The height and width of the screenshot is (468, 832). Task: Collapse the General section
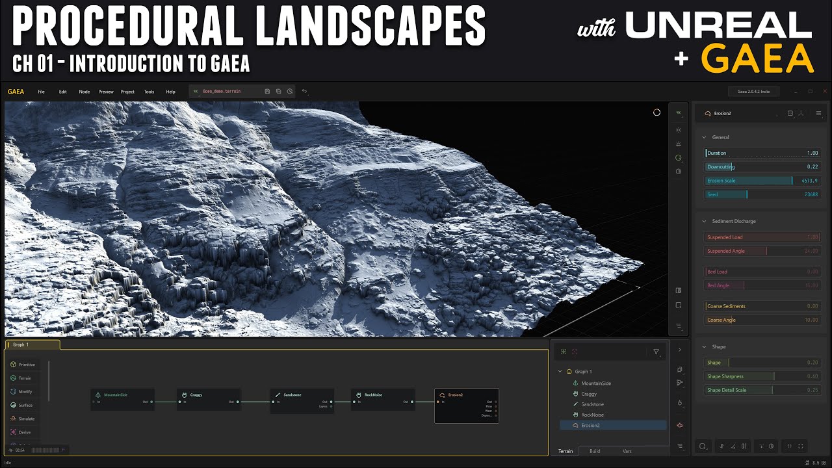(x=704, y=137)
